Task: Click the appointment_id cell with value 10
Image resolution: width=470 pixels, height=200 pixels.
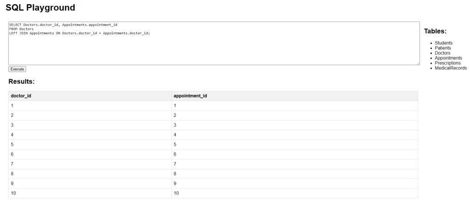Action: click(295, 194)
